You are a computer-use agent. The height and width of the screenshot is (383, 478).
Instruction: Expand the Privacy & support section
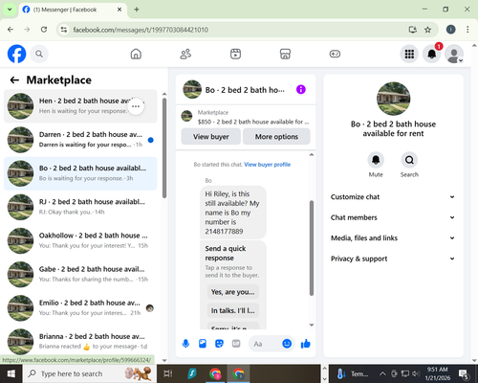tap(393, 259)
